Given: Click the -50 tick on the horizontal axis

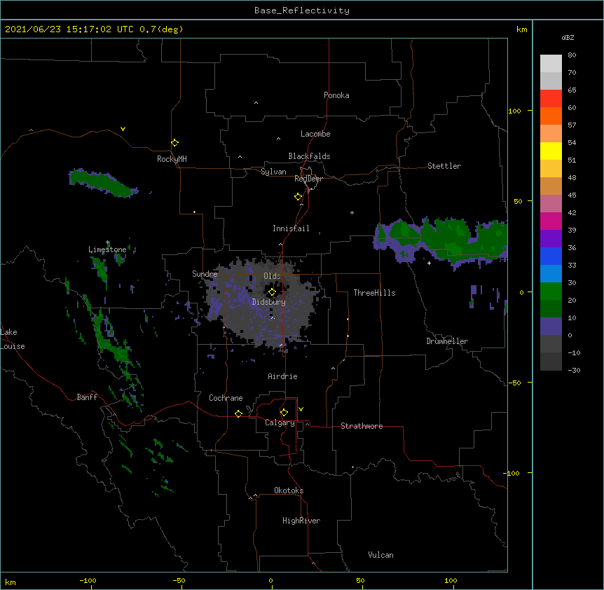Looking at the screenshot, I should [x=179, y=580].
